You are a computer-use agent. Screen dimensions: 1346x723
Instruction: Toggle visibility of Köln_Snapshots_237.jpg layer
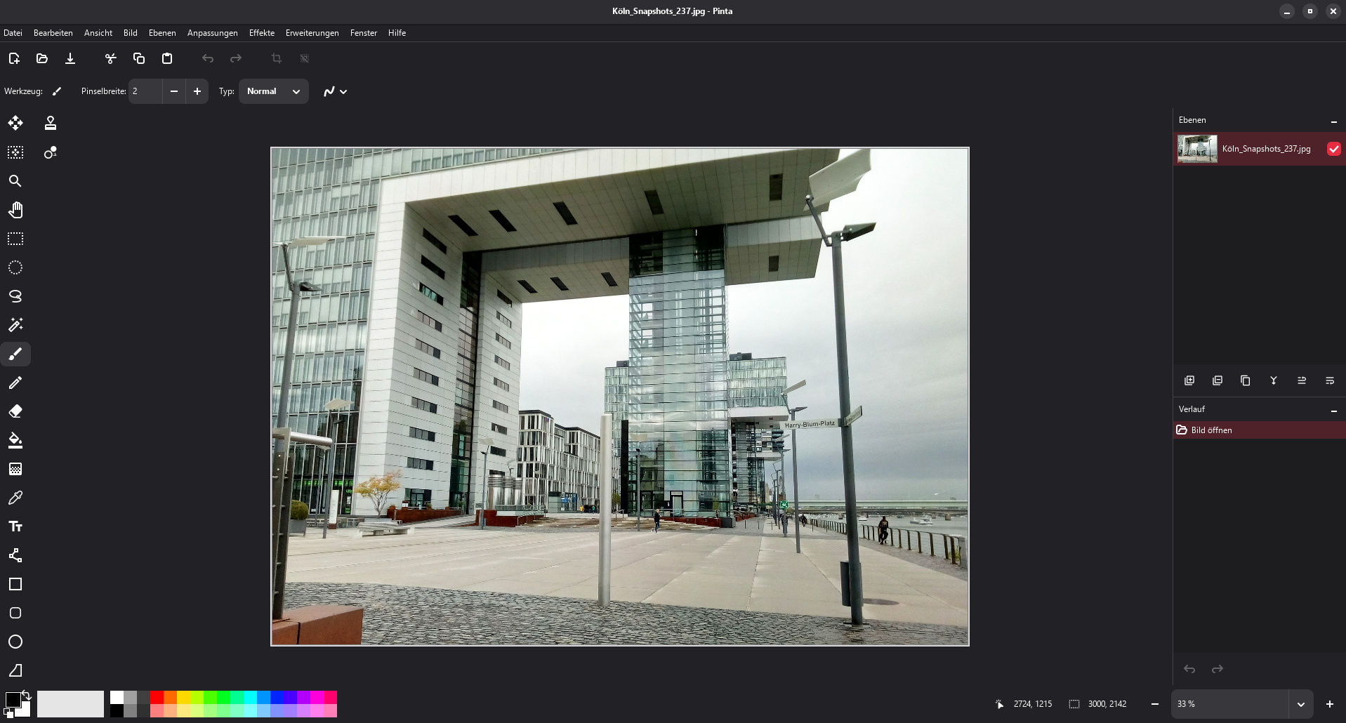click(1333, 149)
